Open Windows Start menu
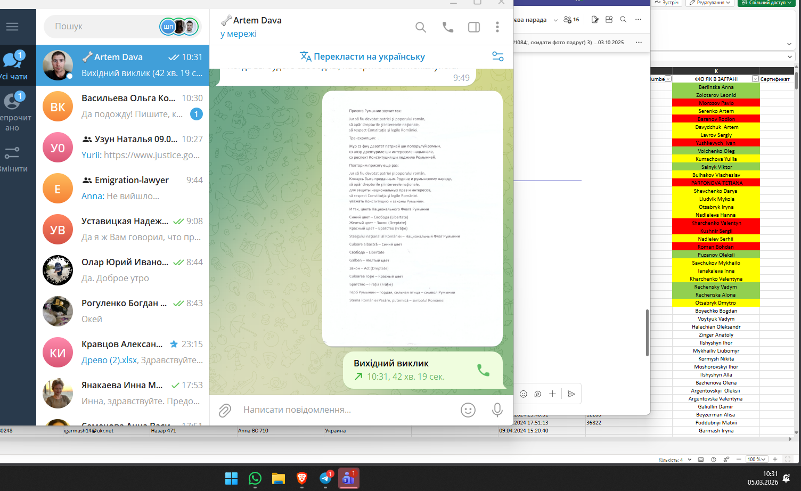Viewport: 801px width, 491px height. [231, 478]
